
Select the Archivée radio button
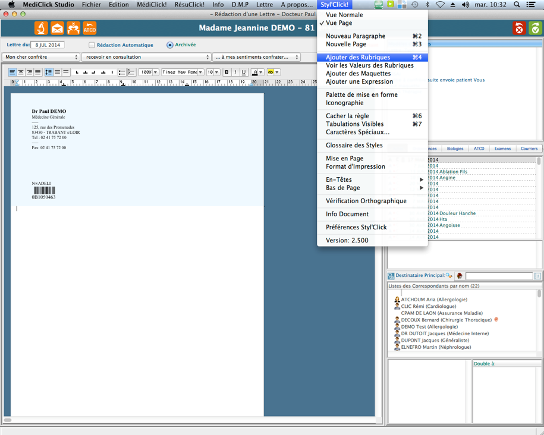[170, 45]
